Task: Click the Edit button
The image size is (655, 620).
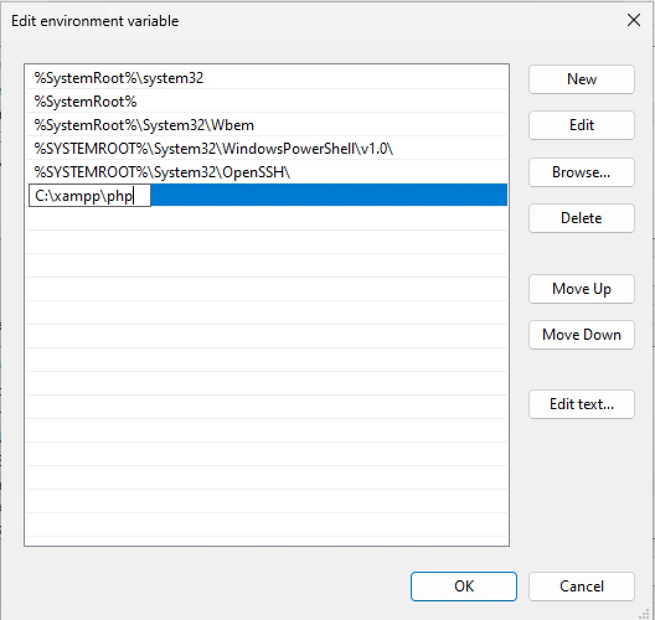Action: coord(581,125)
